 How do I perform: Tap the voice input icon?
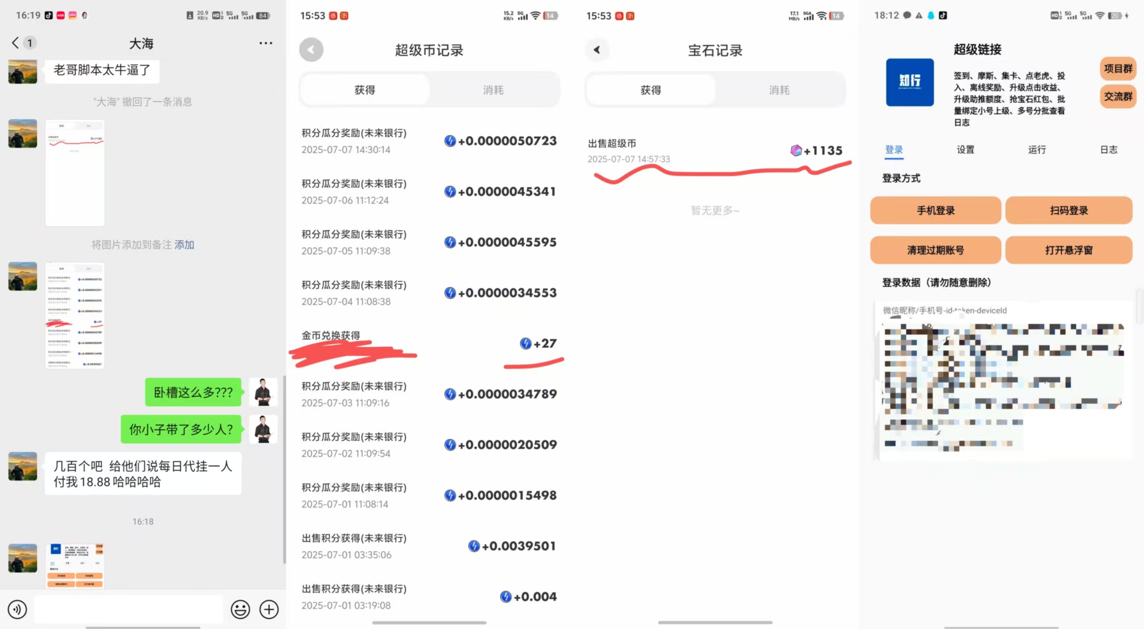pos(17,609)
